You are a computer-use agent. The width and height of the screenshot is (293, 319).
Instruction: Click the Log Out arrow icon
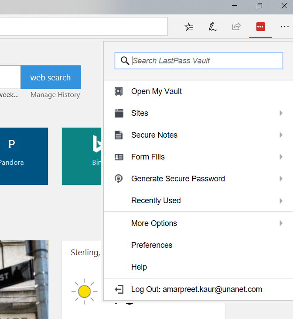pos(119,289)
